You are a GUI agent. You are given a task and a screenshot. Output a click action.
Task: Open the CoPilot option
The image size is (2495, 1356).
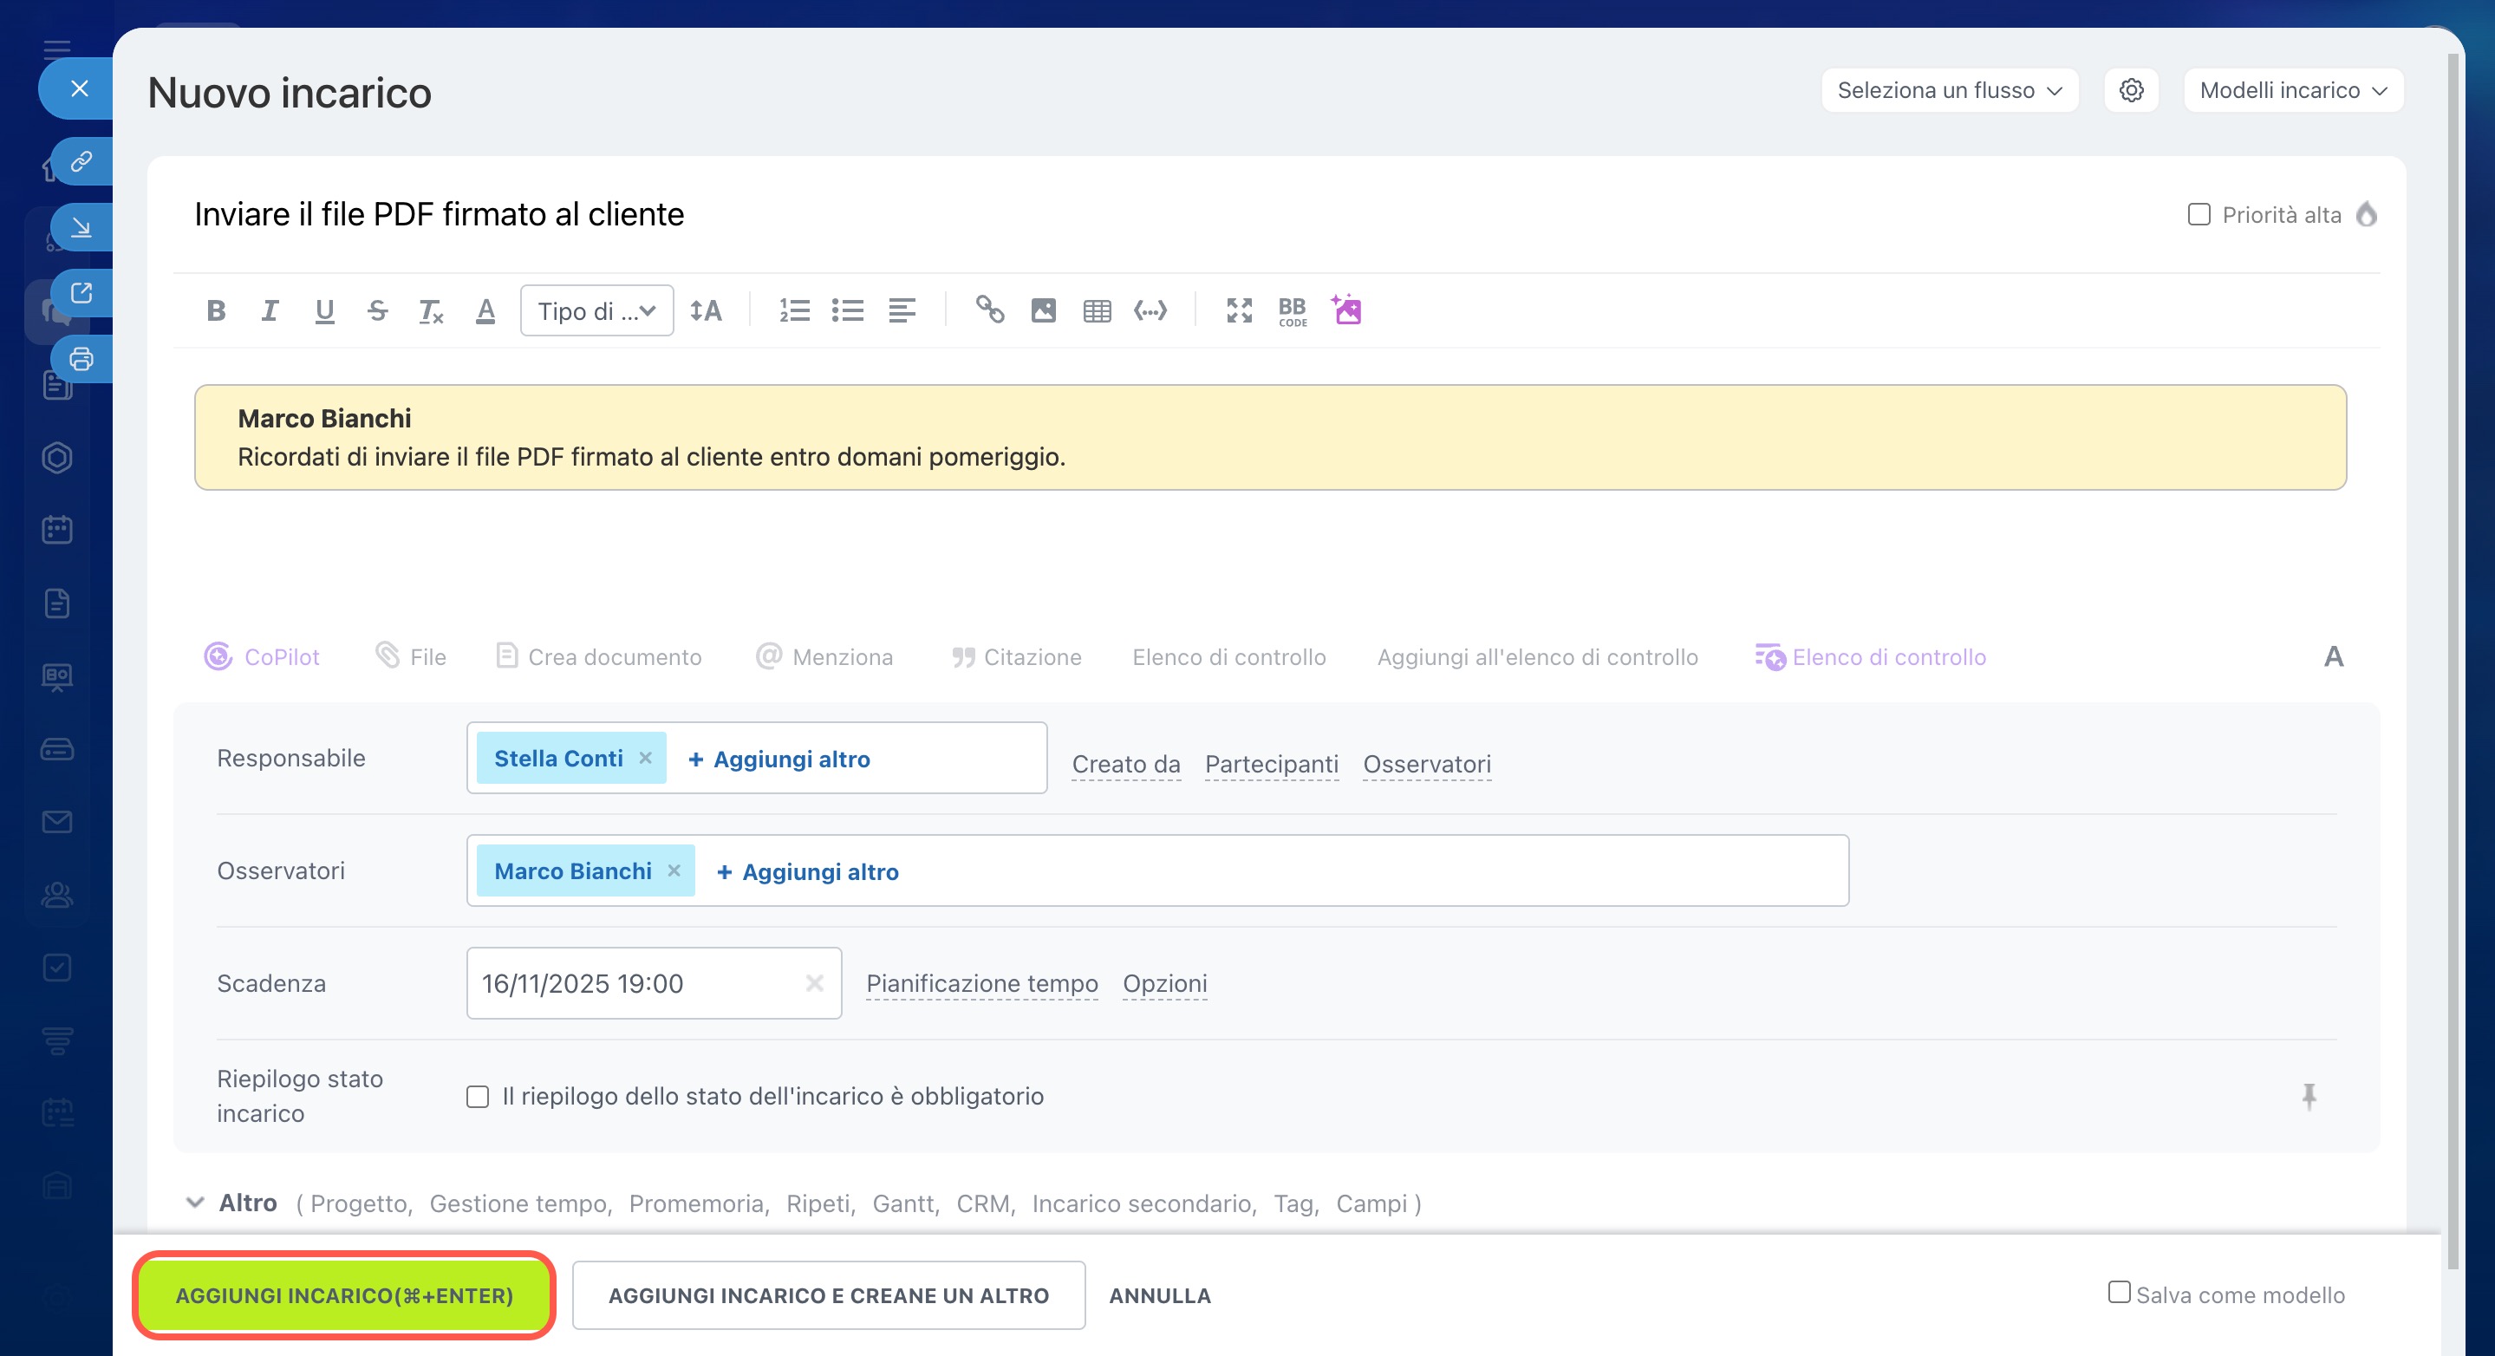click(262, 656)
